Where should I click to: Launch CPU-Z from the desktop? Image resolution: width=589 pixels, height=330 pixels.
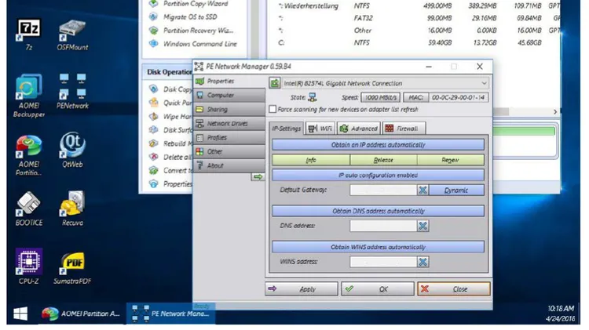[29, 267]
